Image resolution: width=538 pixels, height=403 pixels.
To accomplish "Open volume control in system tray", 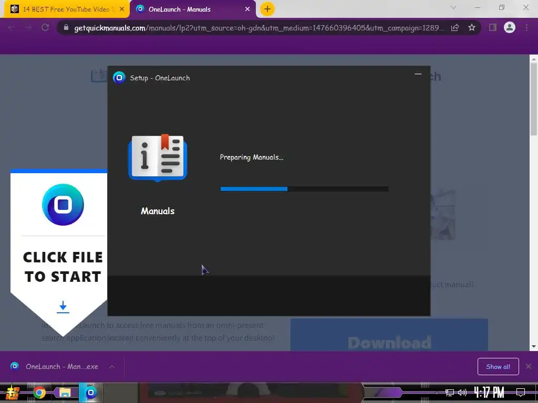I will pyautogui.click(x=462, y=393).
